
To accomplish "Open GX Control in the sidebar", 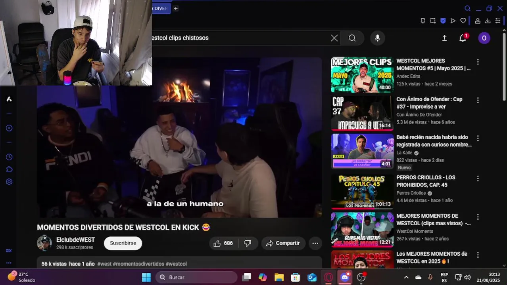I will [x=9, y=251].
